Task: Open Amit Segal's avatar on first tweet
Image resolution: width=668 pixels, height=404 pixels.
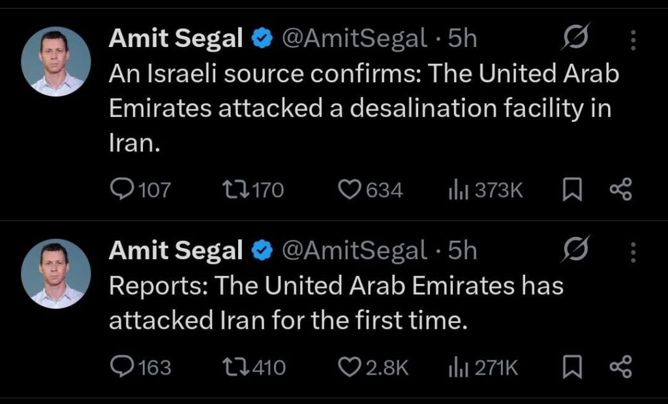Action: [56, 61]
